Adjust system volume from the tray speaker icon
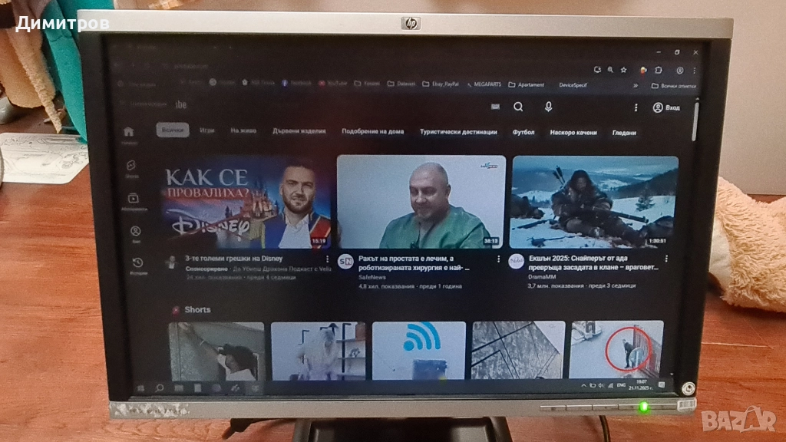 coord(600,385)
